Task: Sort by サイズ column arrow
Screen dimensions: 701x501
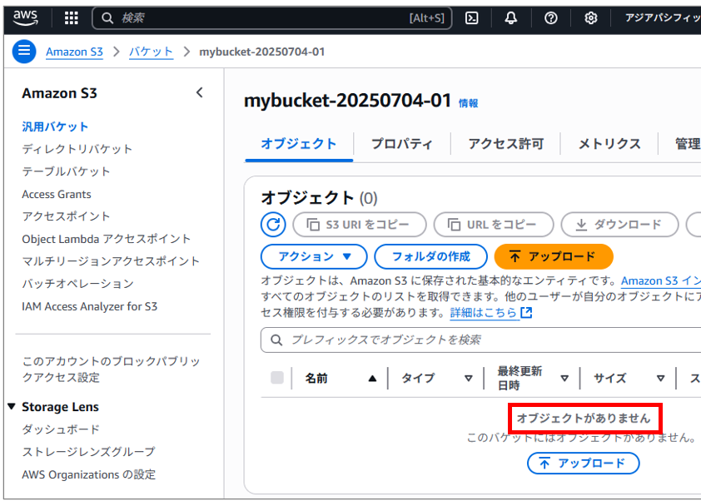Action: [x=660, y=379]
